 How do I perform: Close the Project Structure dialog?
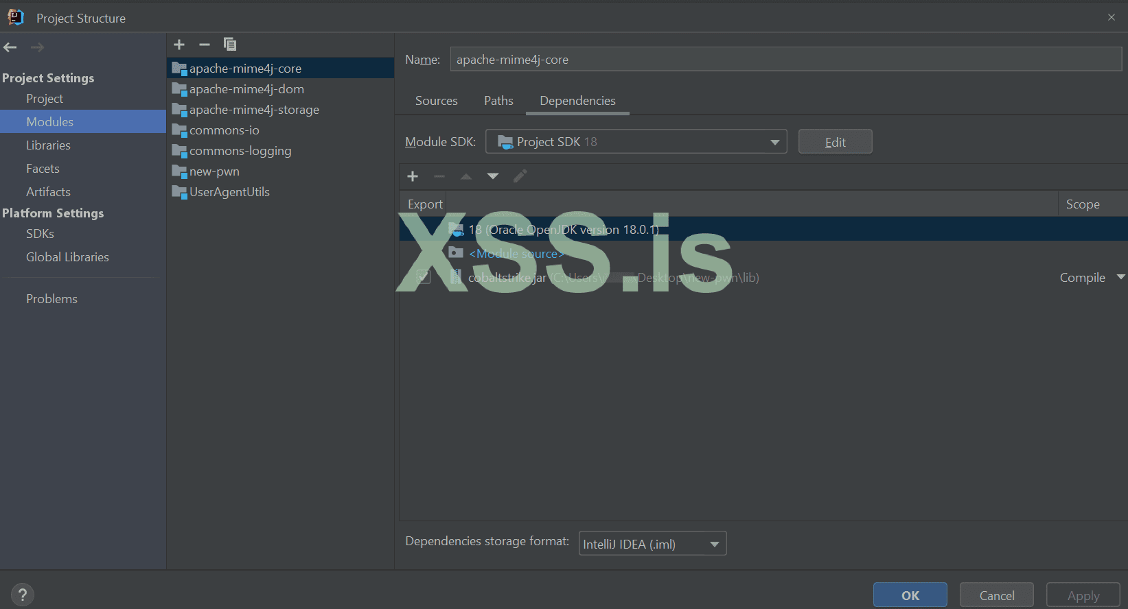click(1112, 17)
